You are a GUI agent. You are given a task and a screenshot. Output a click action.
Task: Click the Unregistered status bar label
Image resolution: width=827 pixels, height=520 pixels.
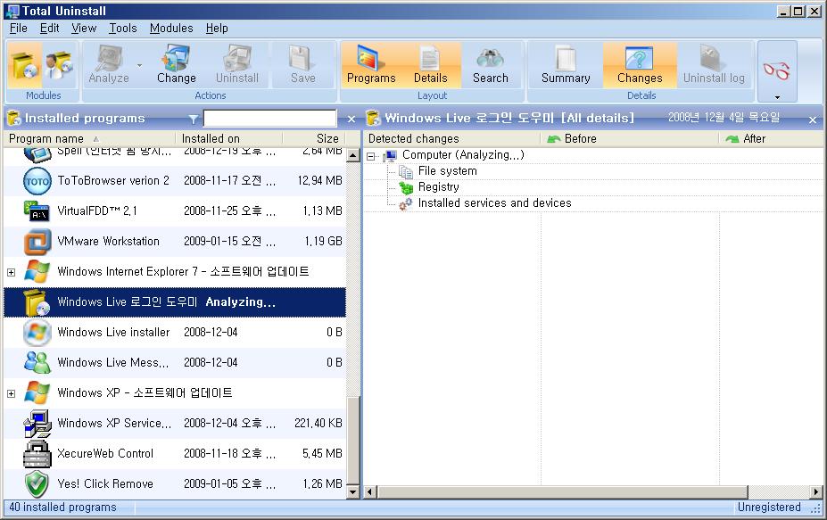(768, 508)
